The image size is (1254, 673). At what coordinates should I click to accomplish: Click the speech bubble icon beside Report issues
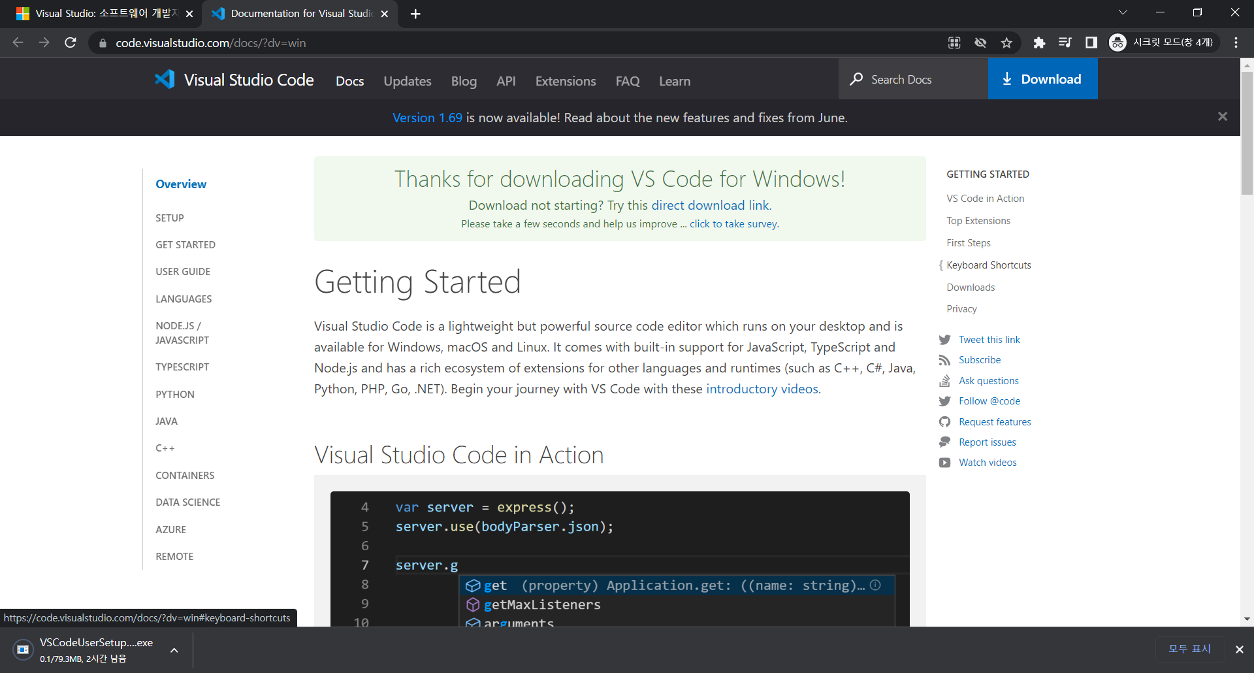tap(944, 442)
